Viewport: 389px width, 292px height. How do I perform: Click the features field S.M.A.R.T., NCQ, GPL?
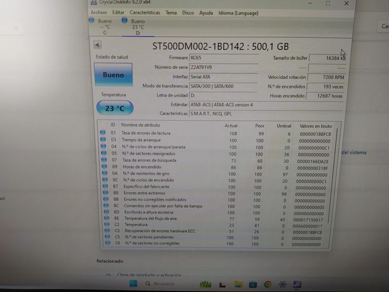click(x=265, y=114)
